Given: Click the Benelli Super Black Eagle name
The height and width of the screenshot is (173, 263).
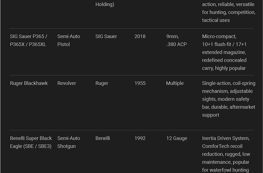Looking at the screenshot, I should point(31,142).
